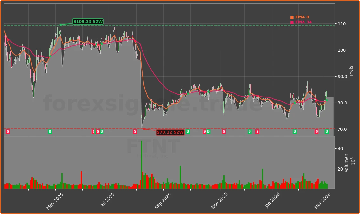Click the September Buy signal marker
The image size is (360, 214).
[x=187, y=131]
